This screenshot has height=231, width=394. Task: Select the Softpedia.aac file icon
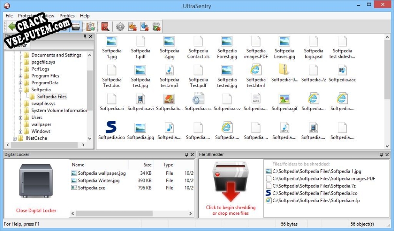coord(342,70)
